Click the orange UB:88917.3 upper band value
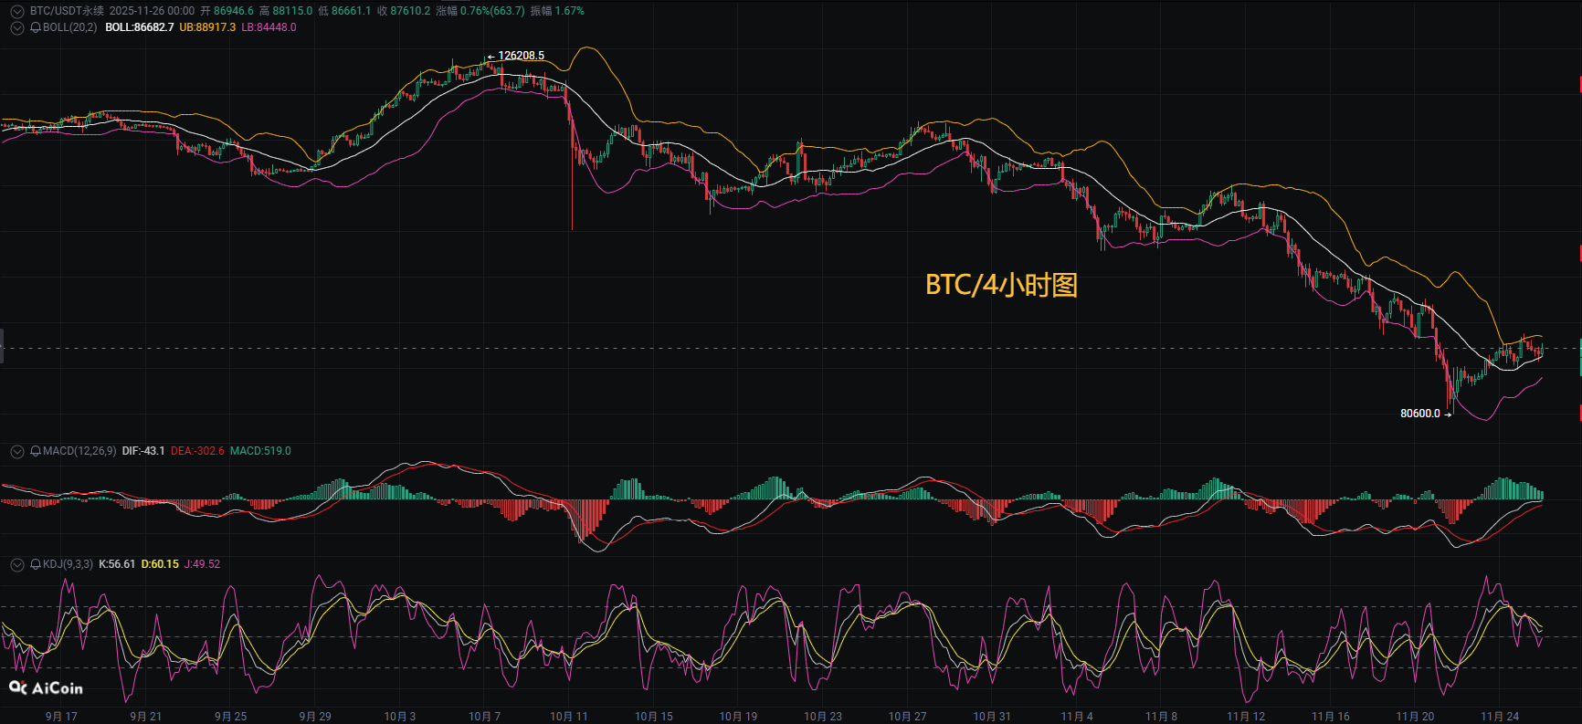This screenshot has width=1582, height=724. click(207, 27)
